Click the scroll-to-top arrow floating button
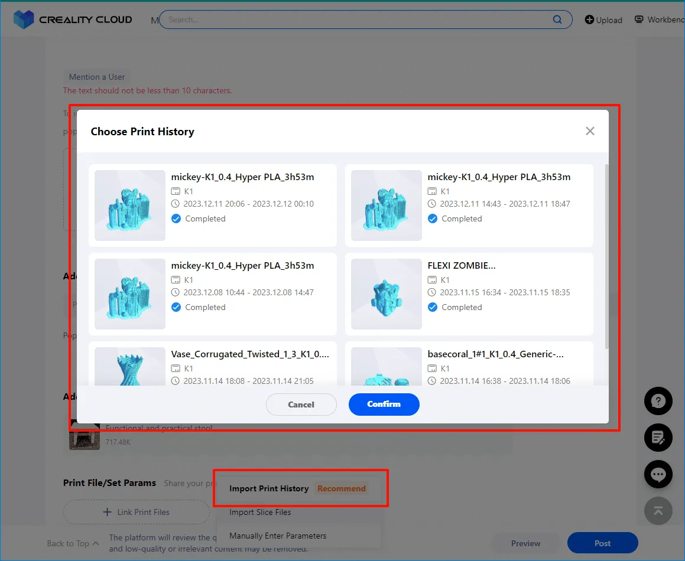 point(658,511)
